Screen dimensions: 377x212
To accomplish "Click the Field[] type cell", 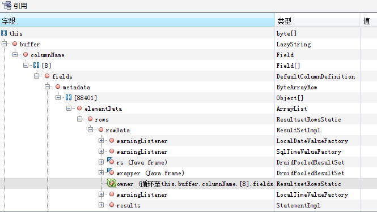I will (x=317, y=66).
